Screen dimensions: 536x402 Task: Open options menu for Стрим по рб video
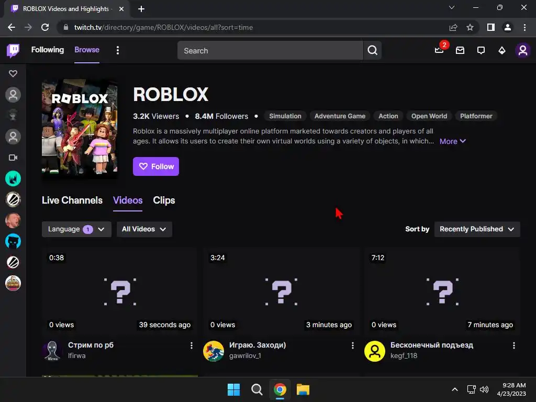click(192, 345)
